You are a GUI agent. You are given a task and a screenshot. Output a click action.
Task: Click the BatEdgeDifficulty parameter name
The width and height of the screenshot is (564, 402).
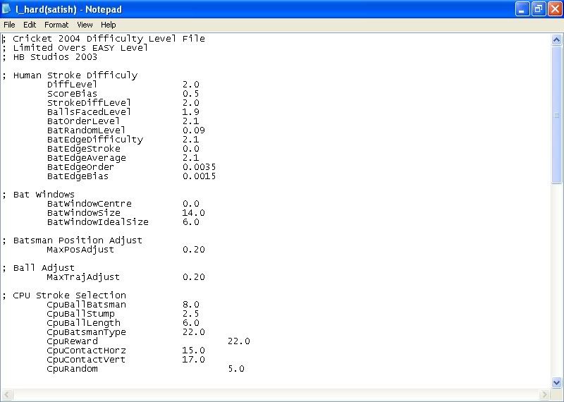(95, 140)
